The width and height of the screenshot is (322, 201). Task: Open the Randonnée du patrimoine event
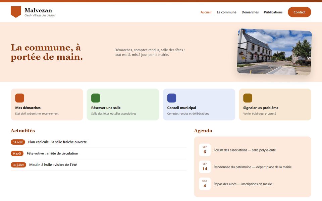tap(253, 167)
